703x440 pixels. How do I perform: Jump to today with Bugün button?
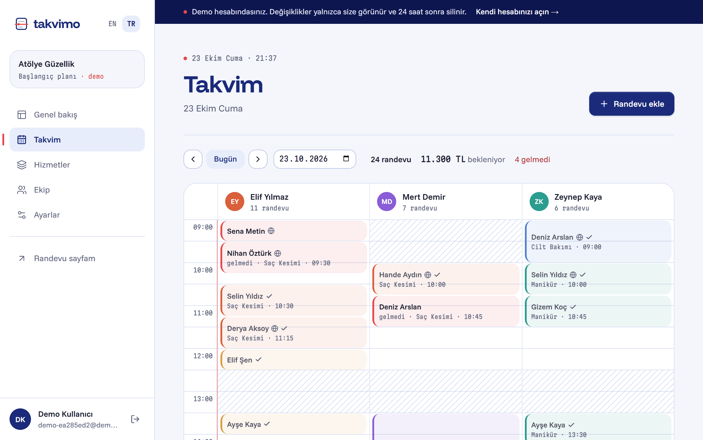click(x=225, y=159)
